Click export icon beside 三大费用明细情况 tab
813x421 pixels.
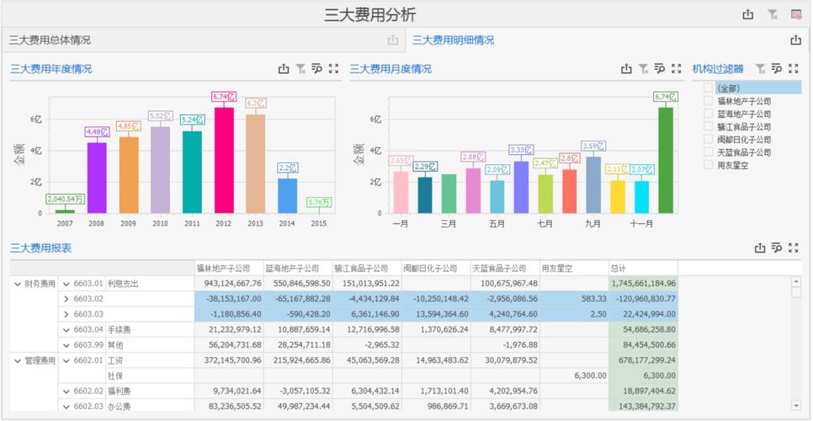coord(796,40)
